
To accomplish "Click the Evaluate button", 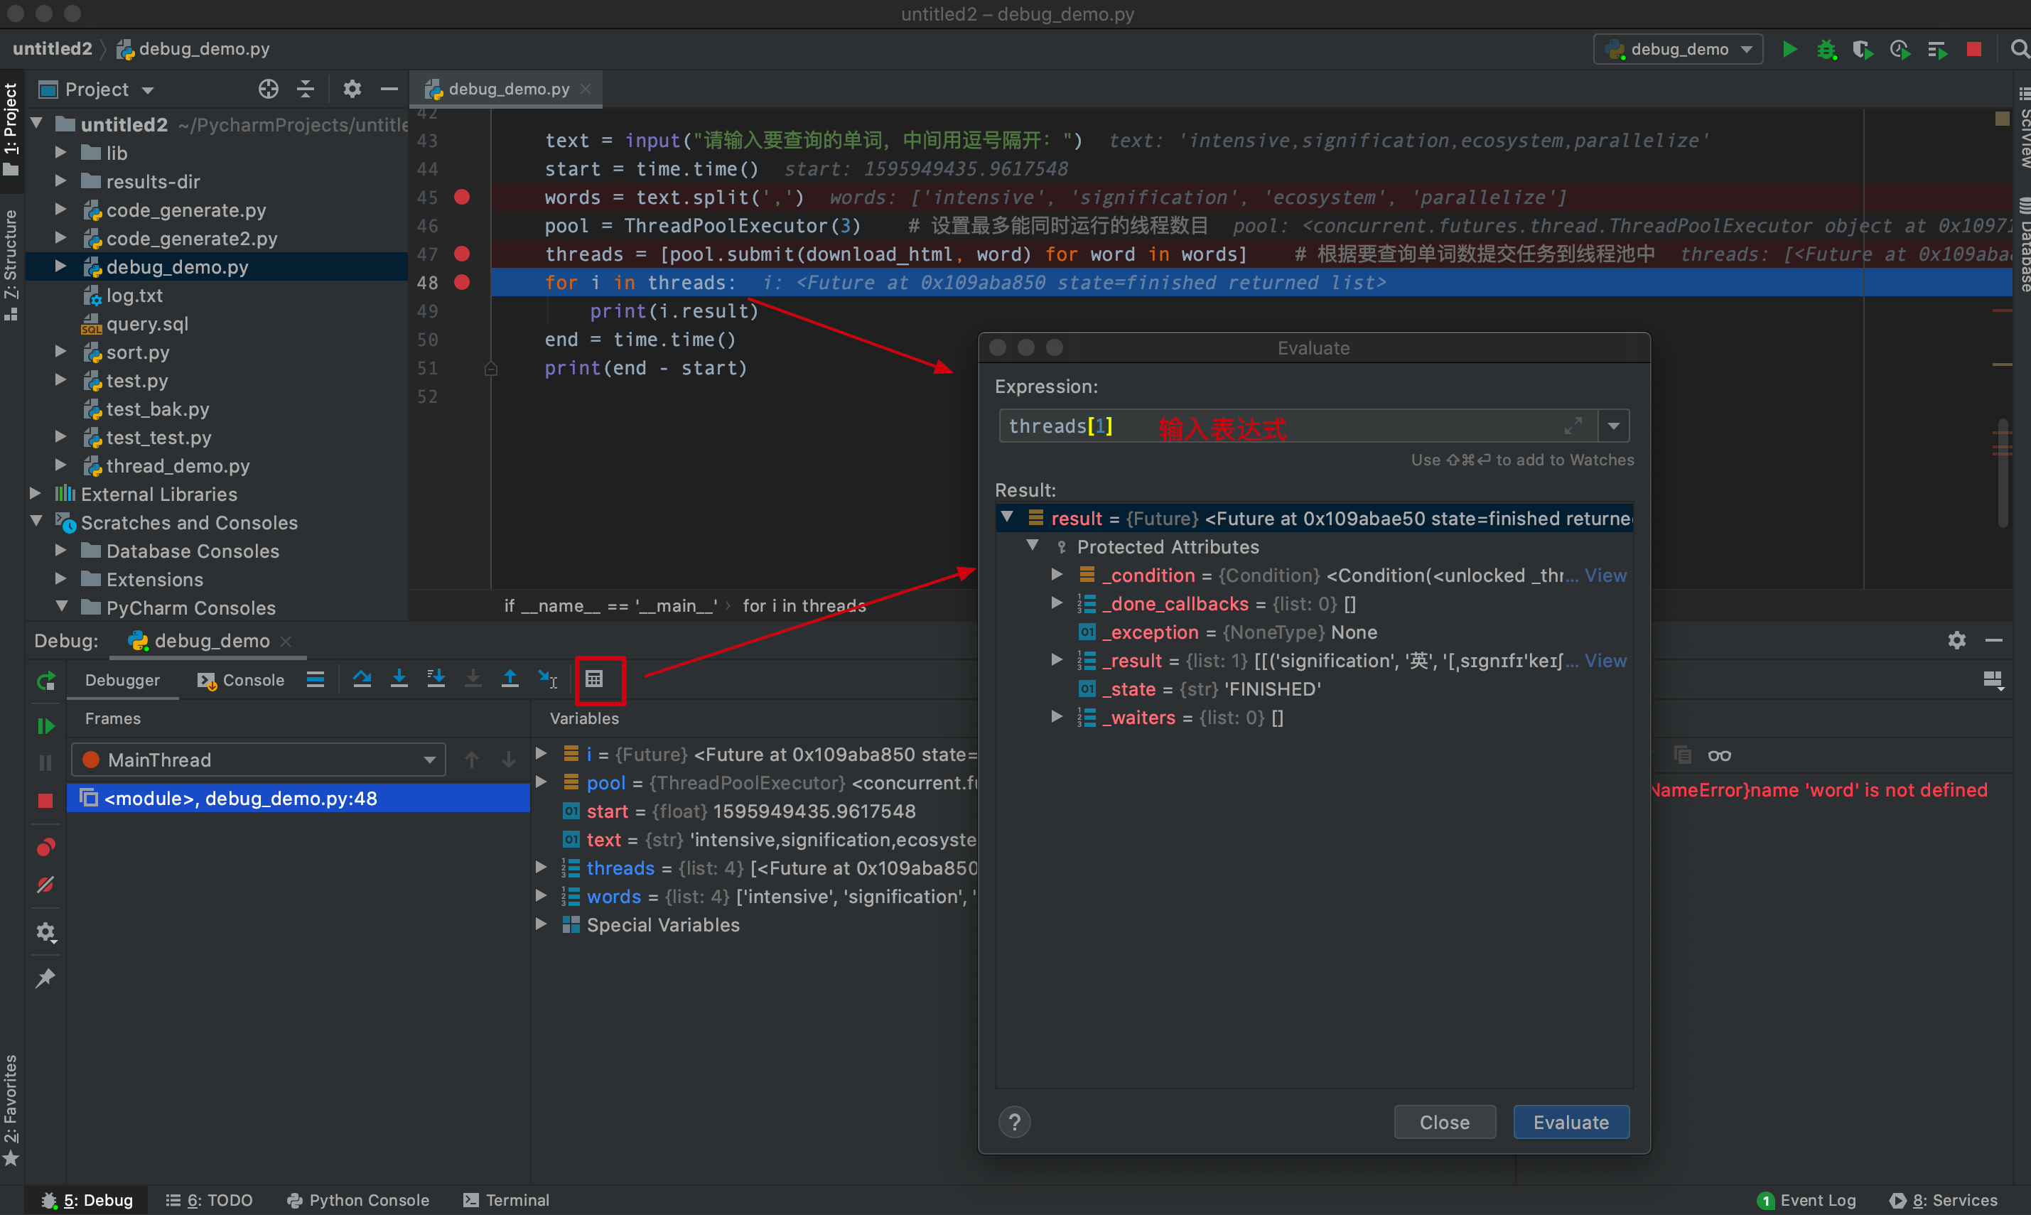I will point(1571,1123).
